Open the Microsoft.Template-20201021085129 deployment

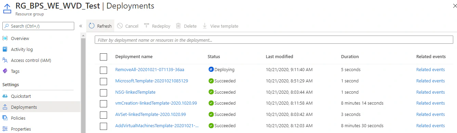[152, 81]
